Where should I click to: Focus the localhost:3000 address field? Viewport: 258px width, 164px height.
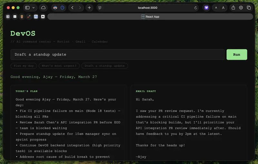pos(148,8)
